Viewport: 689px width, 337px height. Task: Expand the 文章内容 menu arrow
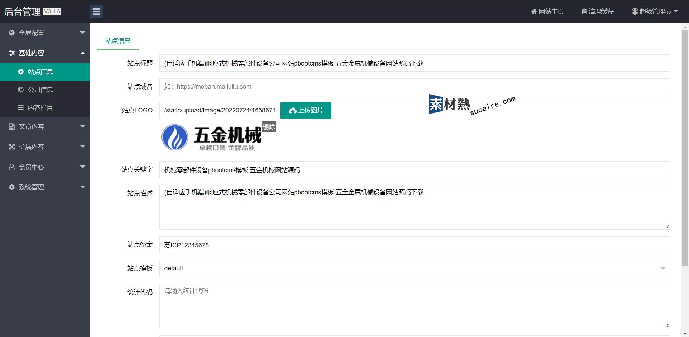(x=83, y=126)
